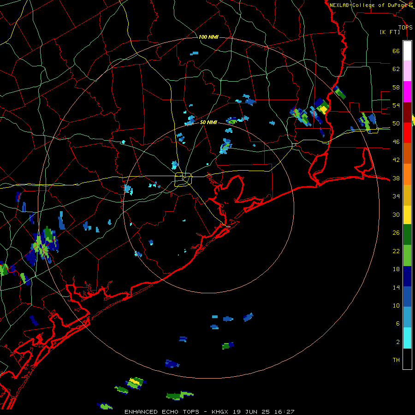
Task: Click the "TOPS" legend heading
Action: pos(405,28)
